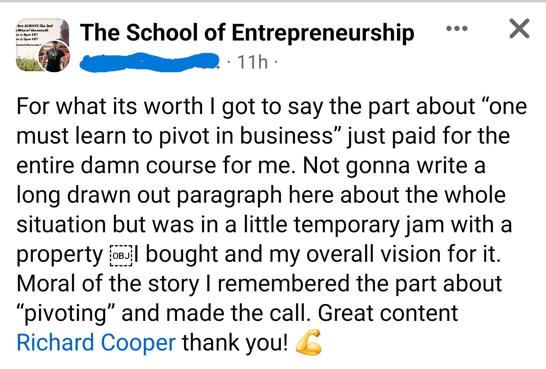Click "For what its worth" opening line

[x=110, y=106]
